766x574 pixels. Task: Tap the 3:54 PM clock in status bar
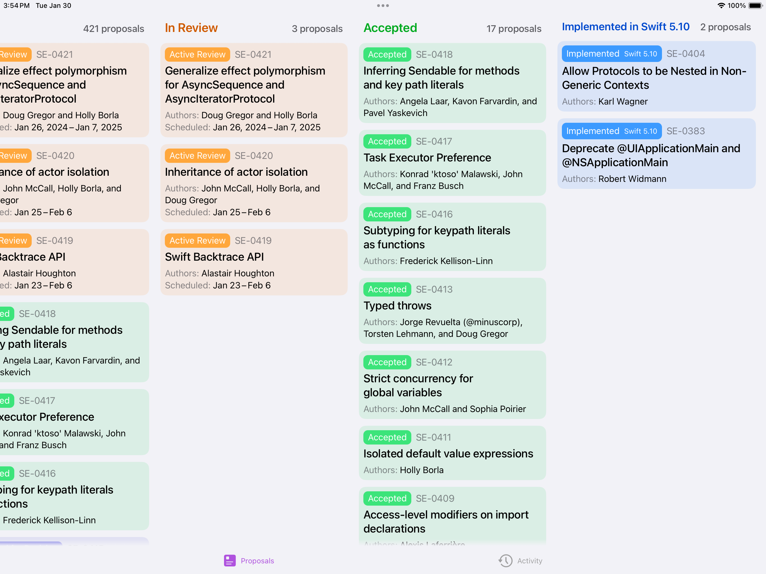click(17, 6)
